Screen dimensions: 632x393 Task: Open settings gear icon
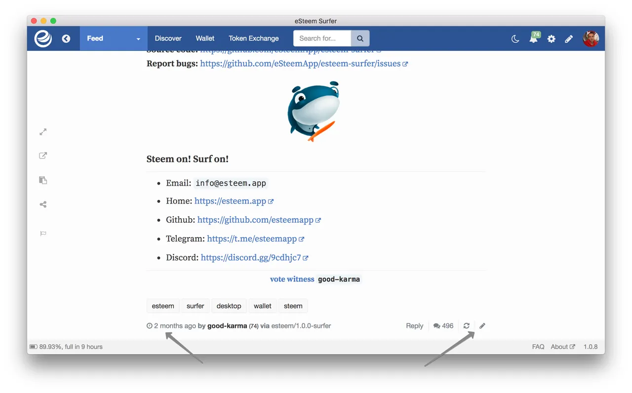point(551,39)
